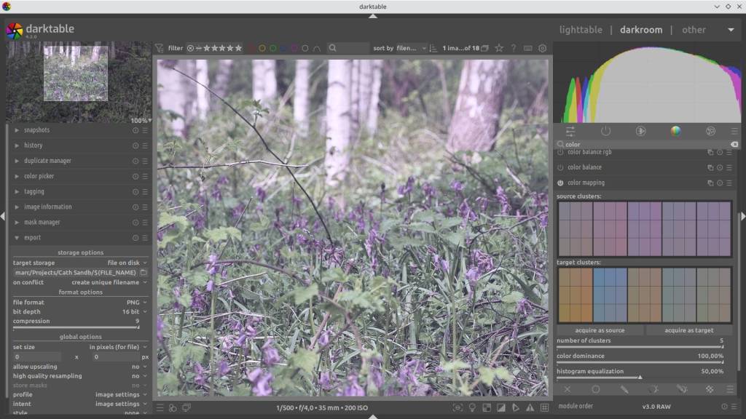Switch to darkroom view
Screen dimensions: 746x419
pyautogui.click(x=641, y=29)
